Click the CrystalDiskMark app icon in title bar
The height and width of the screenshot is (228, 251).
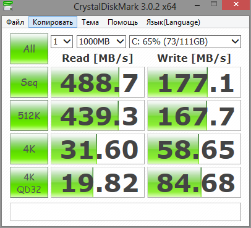pyautogui.click(x=8, y=6)
